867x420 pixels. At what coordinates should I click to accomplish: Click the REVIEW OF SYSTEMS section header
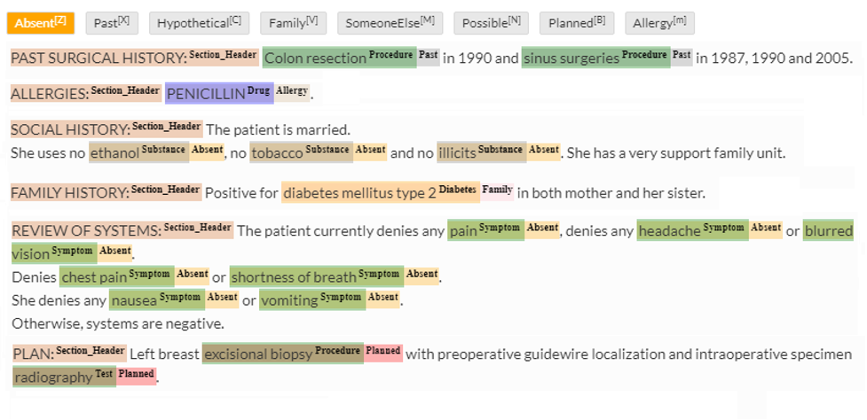85,230
